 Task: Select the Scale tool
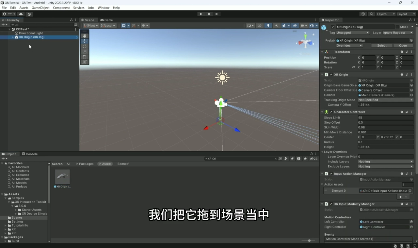(85, 51)
